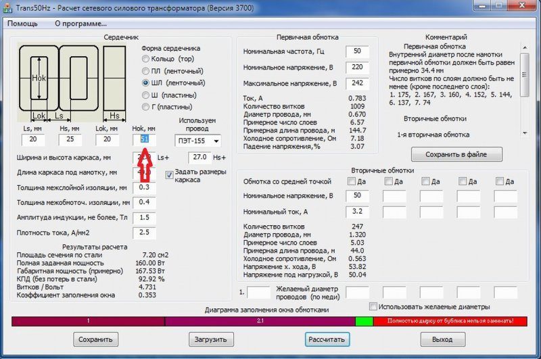Click primary Номинальное напряжение field 220
Screen dimensions: 541x359
(x=358, y=67)
